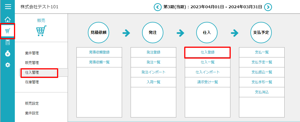This screenshot has width=300, height=122.
Task: Click the home icon in sidebar
Action: coord(8,19)
